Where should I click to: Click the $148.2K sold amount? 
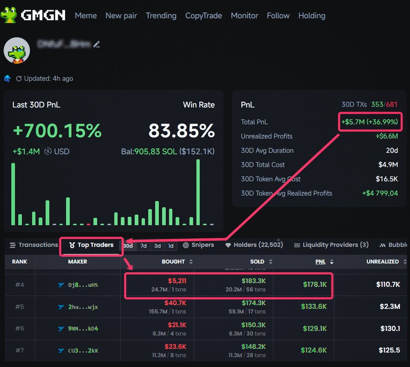pyautogui.click(x=253, y=347)
